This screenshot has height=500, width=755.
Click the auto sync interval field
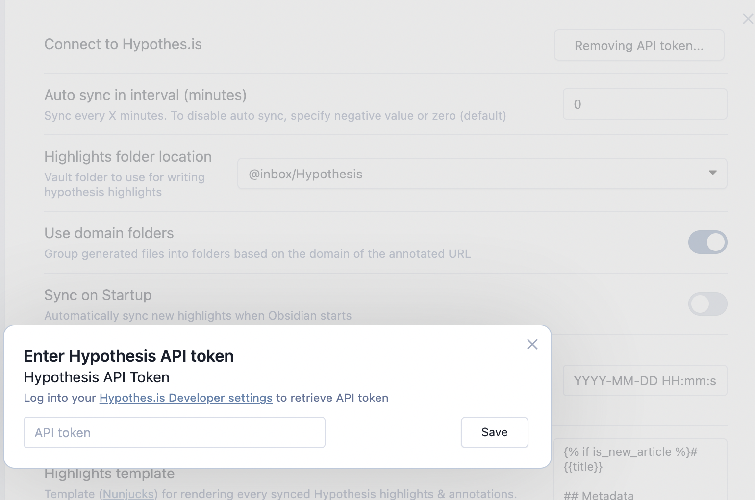(645, 104)
